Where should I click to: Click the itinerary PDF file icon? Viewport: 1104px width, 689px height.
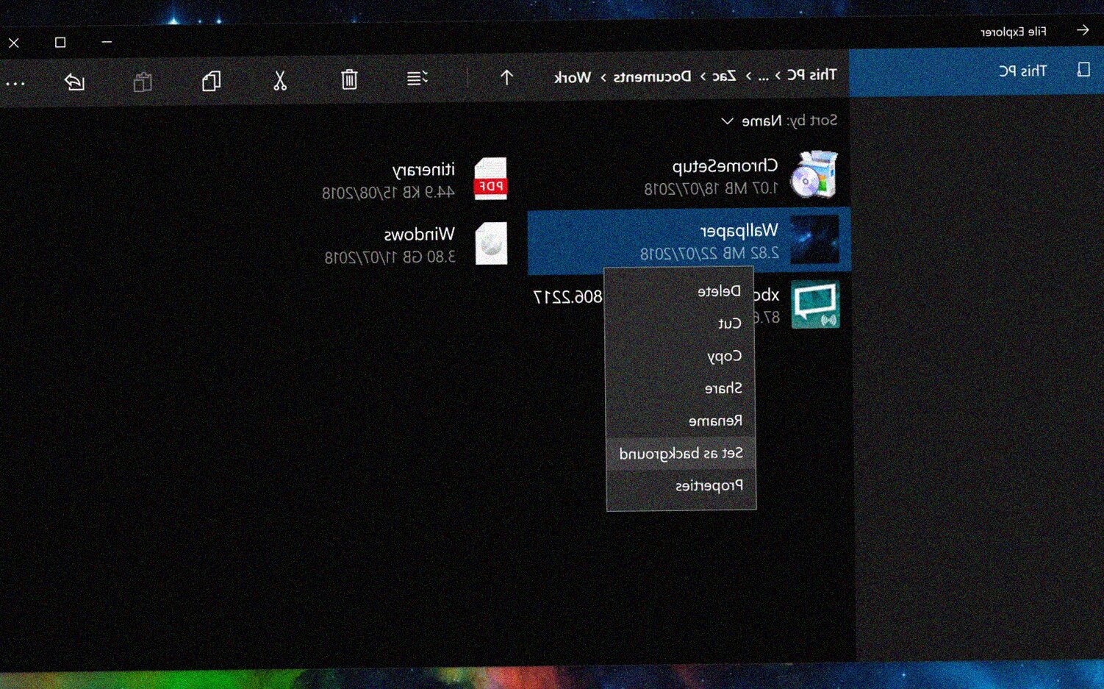[490, 179]
